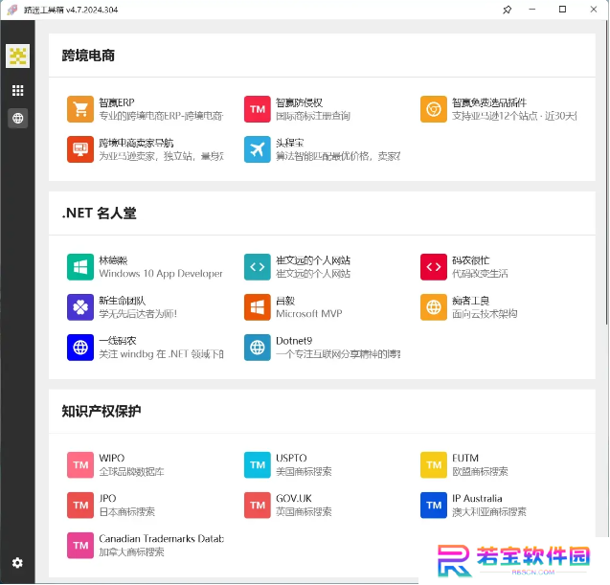Click the TM icon for GOV.UK
The width and height of the screenshot is (610, 585).
[x=258, y=506]
